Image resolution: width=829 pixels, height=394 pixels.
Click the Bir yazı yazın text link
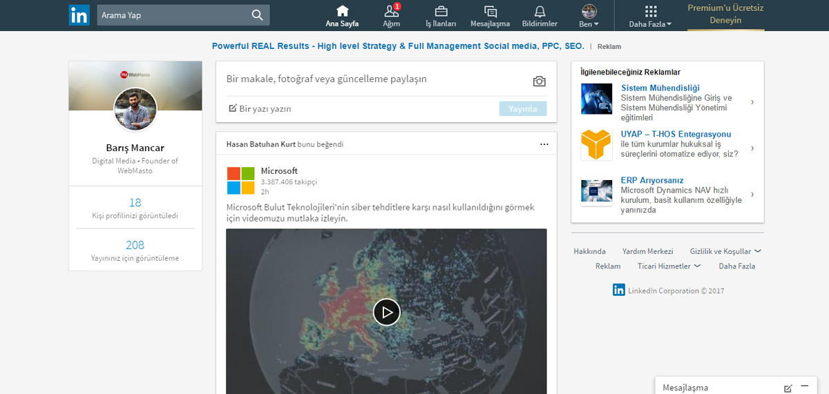coord(265,108)
